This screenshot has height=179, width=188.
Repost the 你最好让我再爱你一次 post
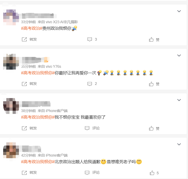pyautogui.click(x=29, y=84)
